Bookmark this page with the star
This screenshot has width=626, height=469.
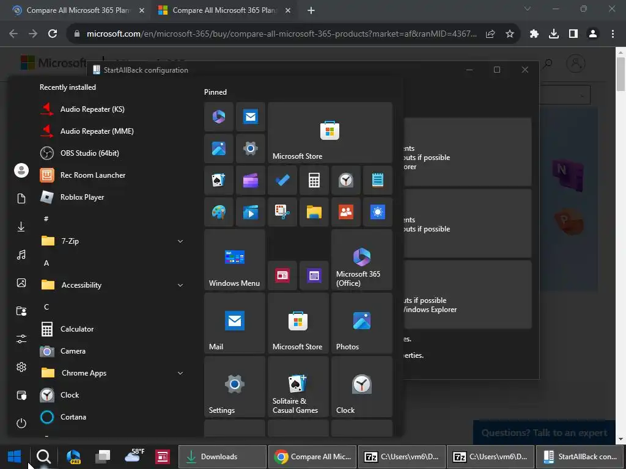pyautogui.click(x=510, y=34)
